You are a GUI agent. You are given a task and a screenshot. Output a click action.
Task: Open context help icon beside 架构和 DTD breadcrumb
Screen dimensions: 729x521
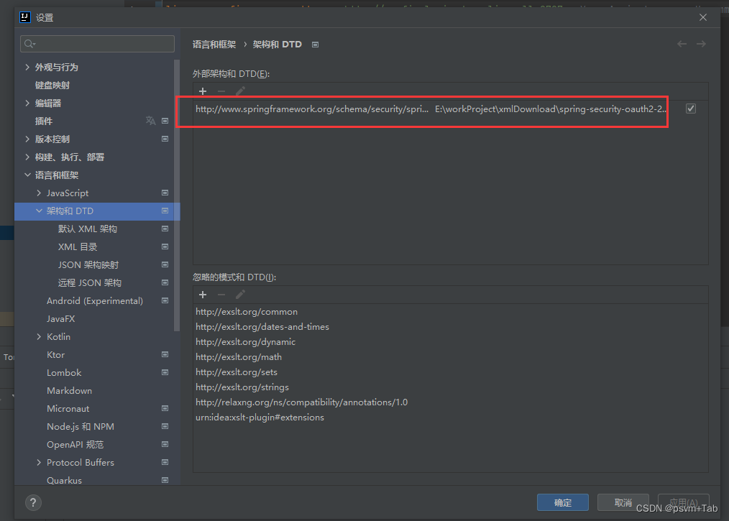pyautogui.click(x=314, y=44)
